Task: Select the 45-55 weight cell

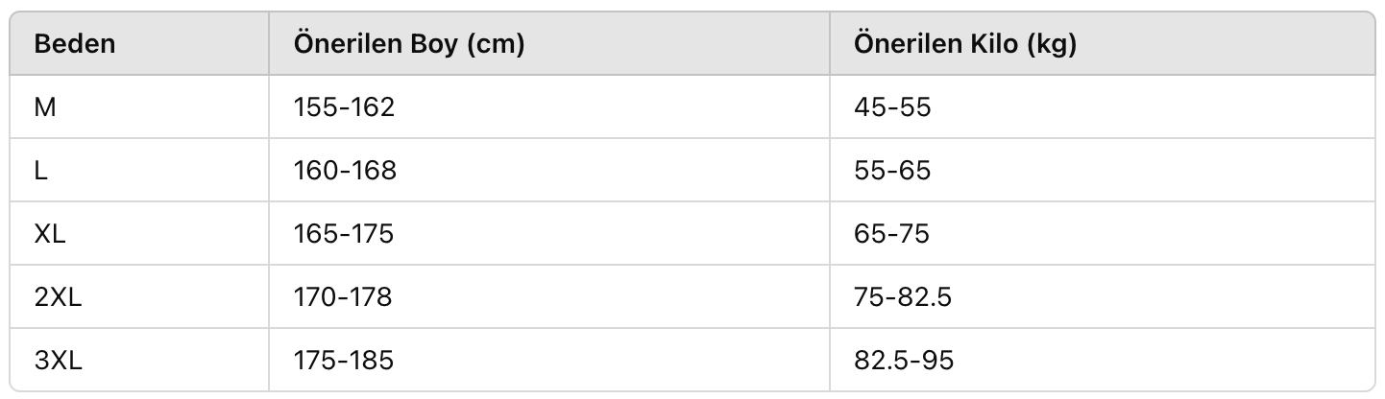Action: (1103, 106)
